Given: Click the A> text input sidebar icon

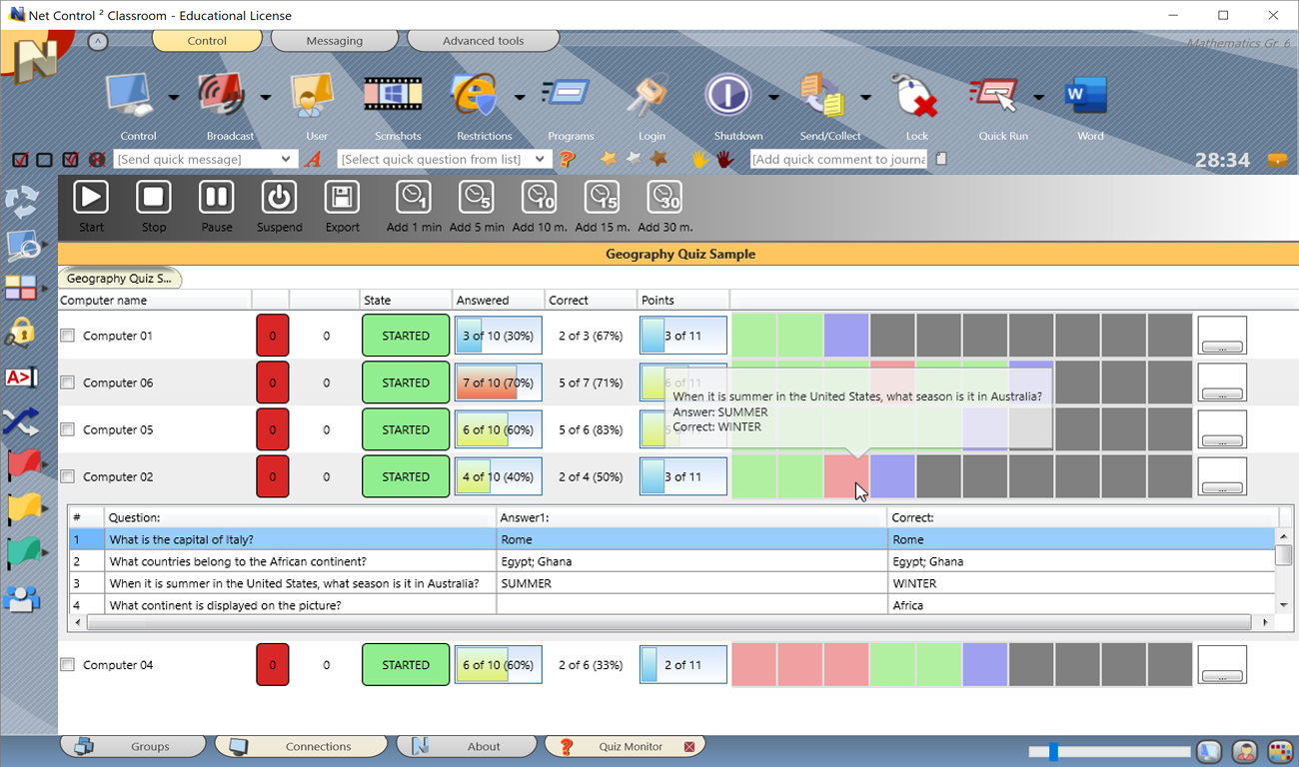Looking at the screenshot, I should [x=21, y=378].
